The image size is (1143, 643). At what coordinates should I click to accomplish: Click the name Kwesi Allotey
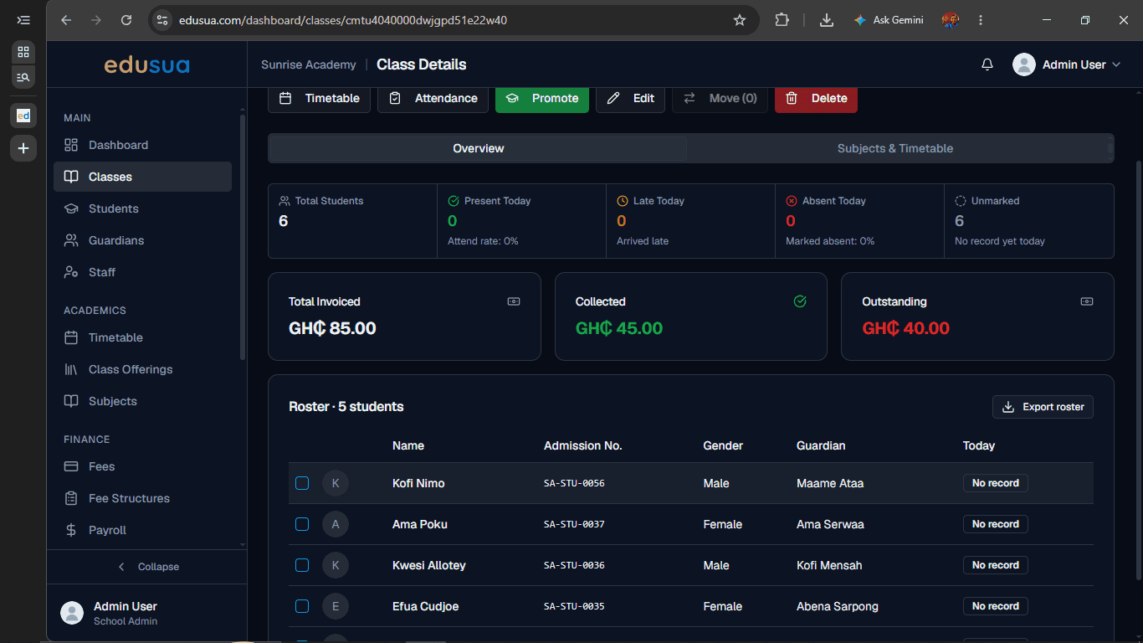(x=428, y=565)
